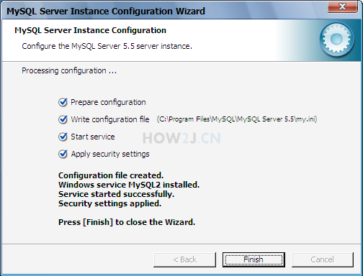This screenshot has width=363, height=276.
Task: Click the 'Processing configuration ...' label
Action: click(69, 71)
